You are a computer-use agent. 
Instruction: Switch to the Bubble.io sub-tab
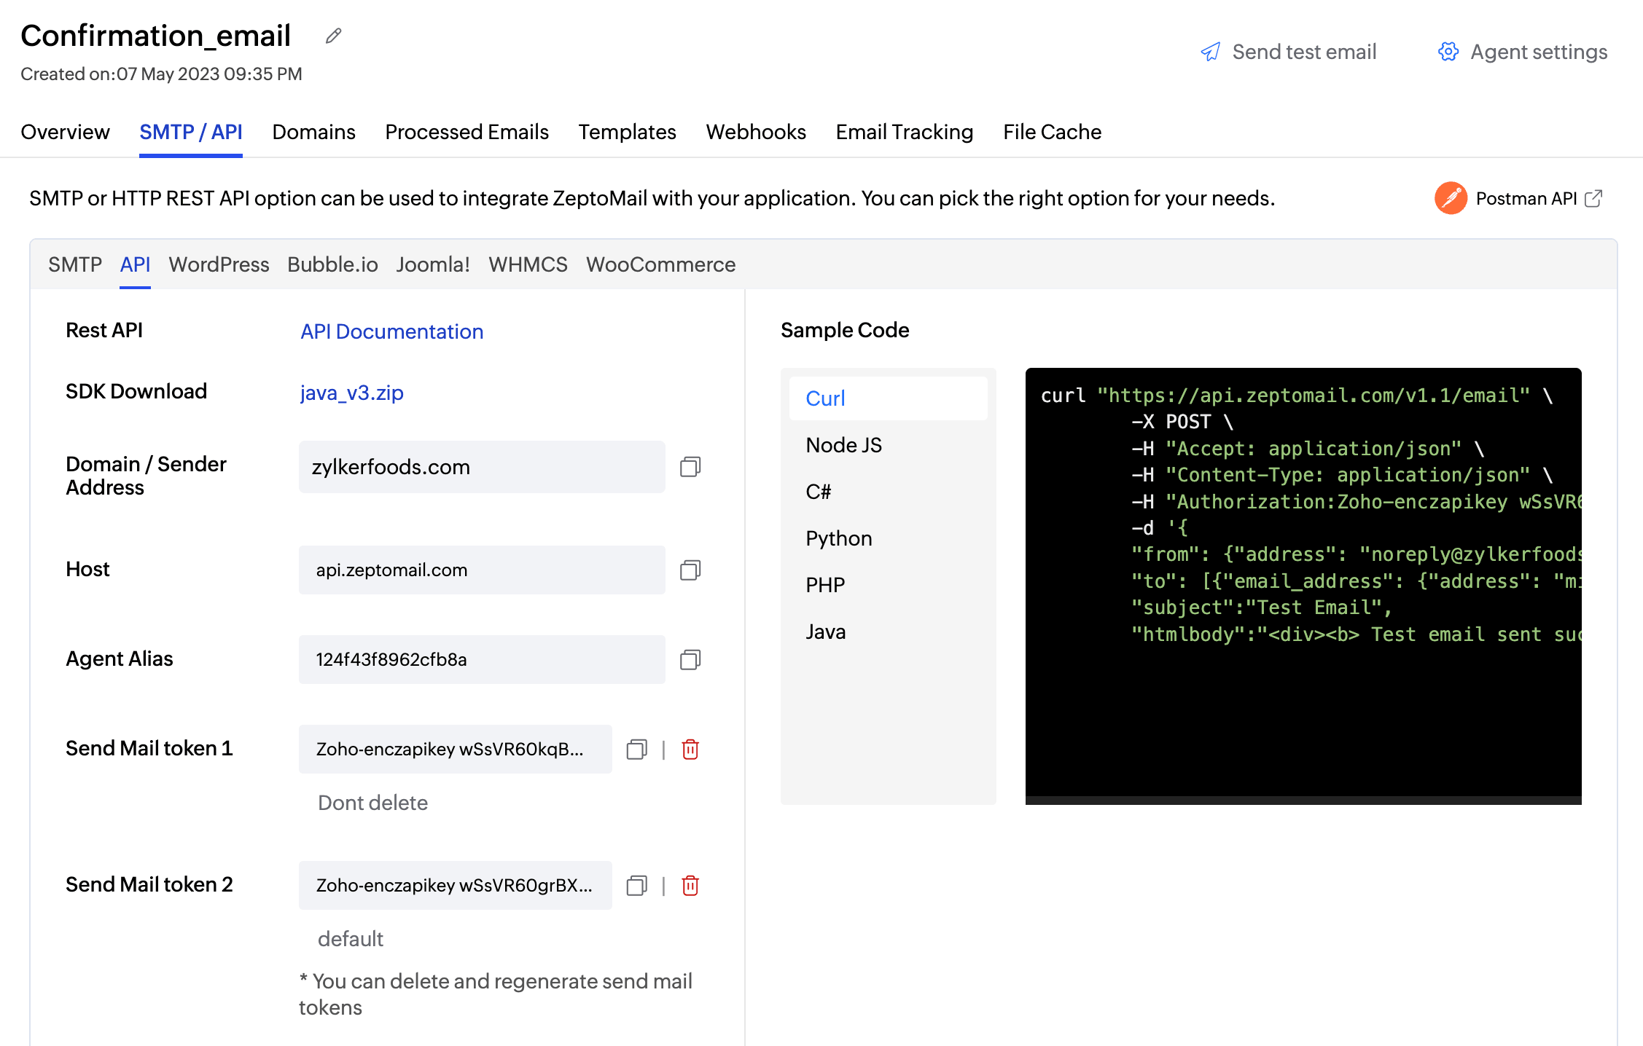tap(332, 264)
